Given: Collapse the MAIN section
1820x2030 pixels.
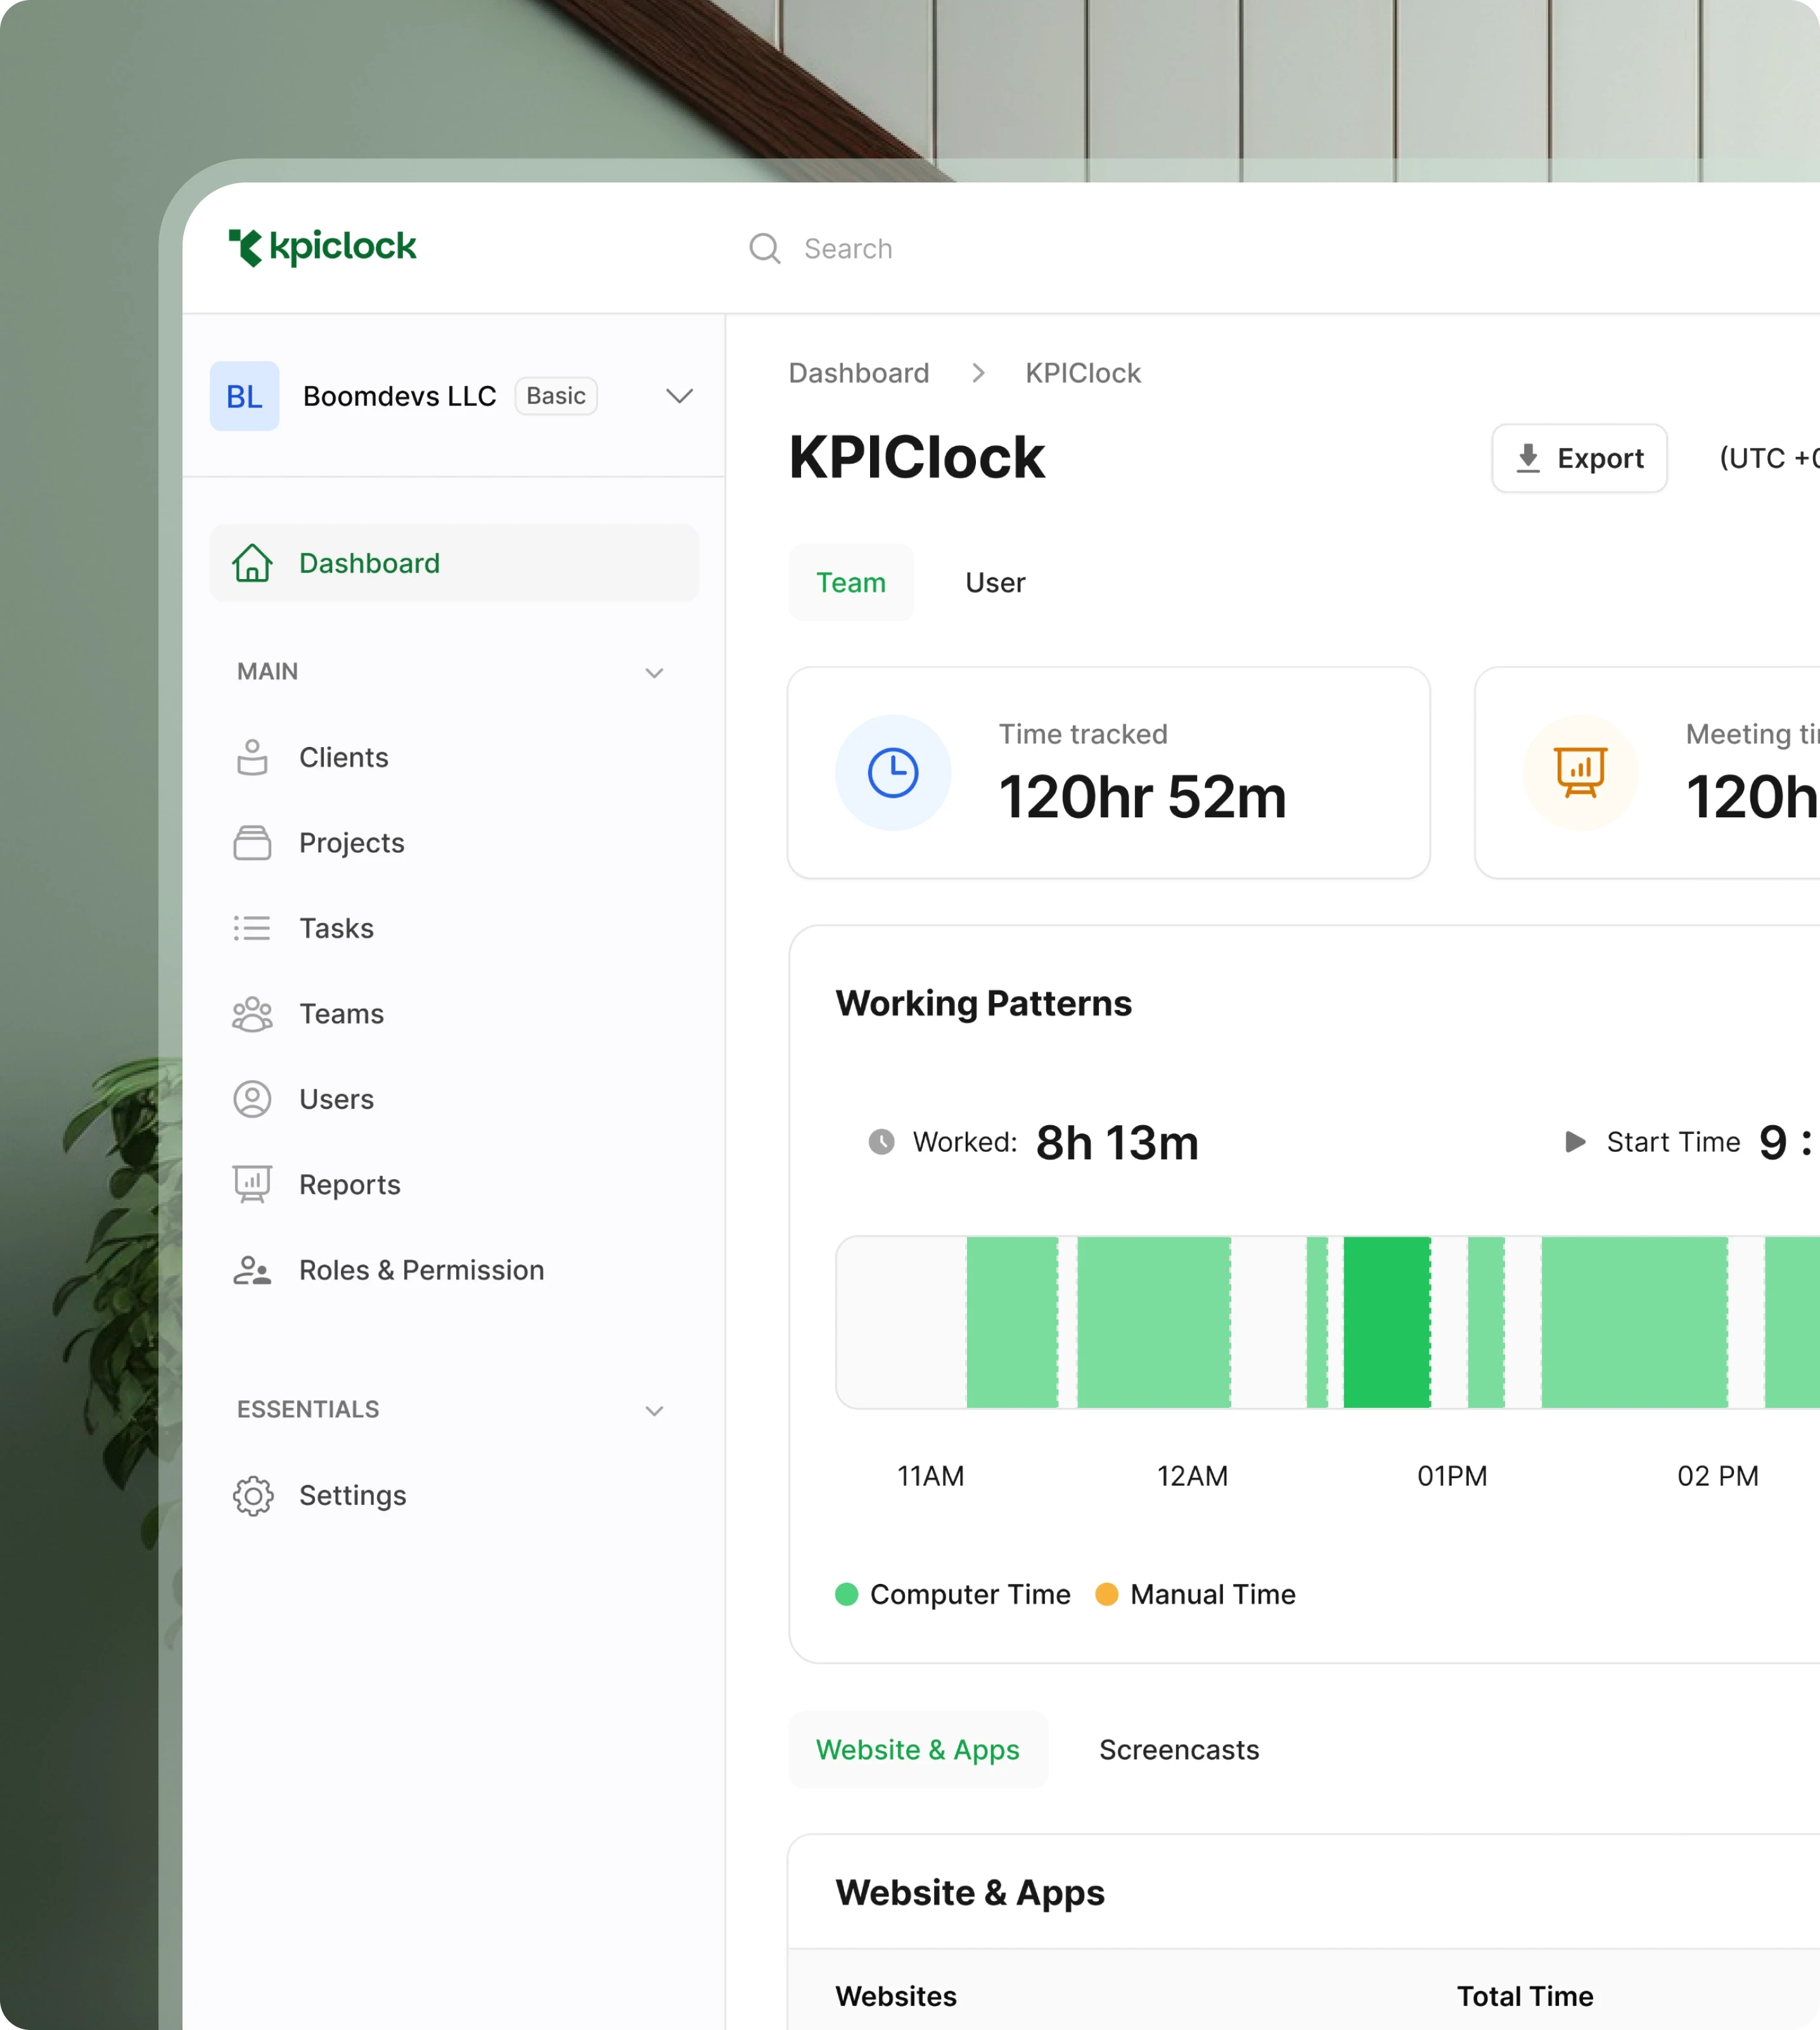Looking at the screenshot, I should click(x=654, y=673).
